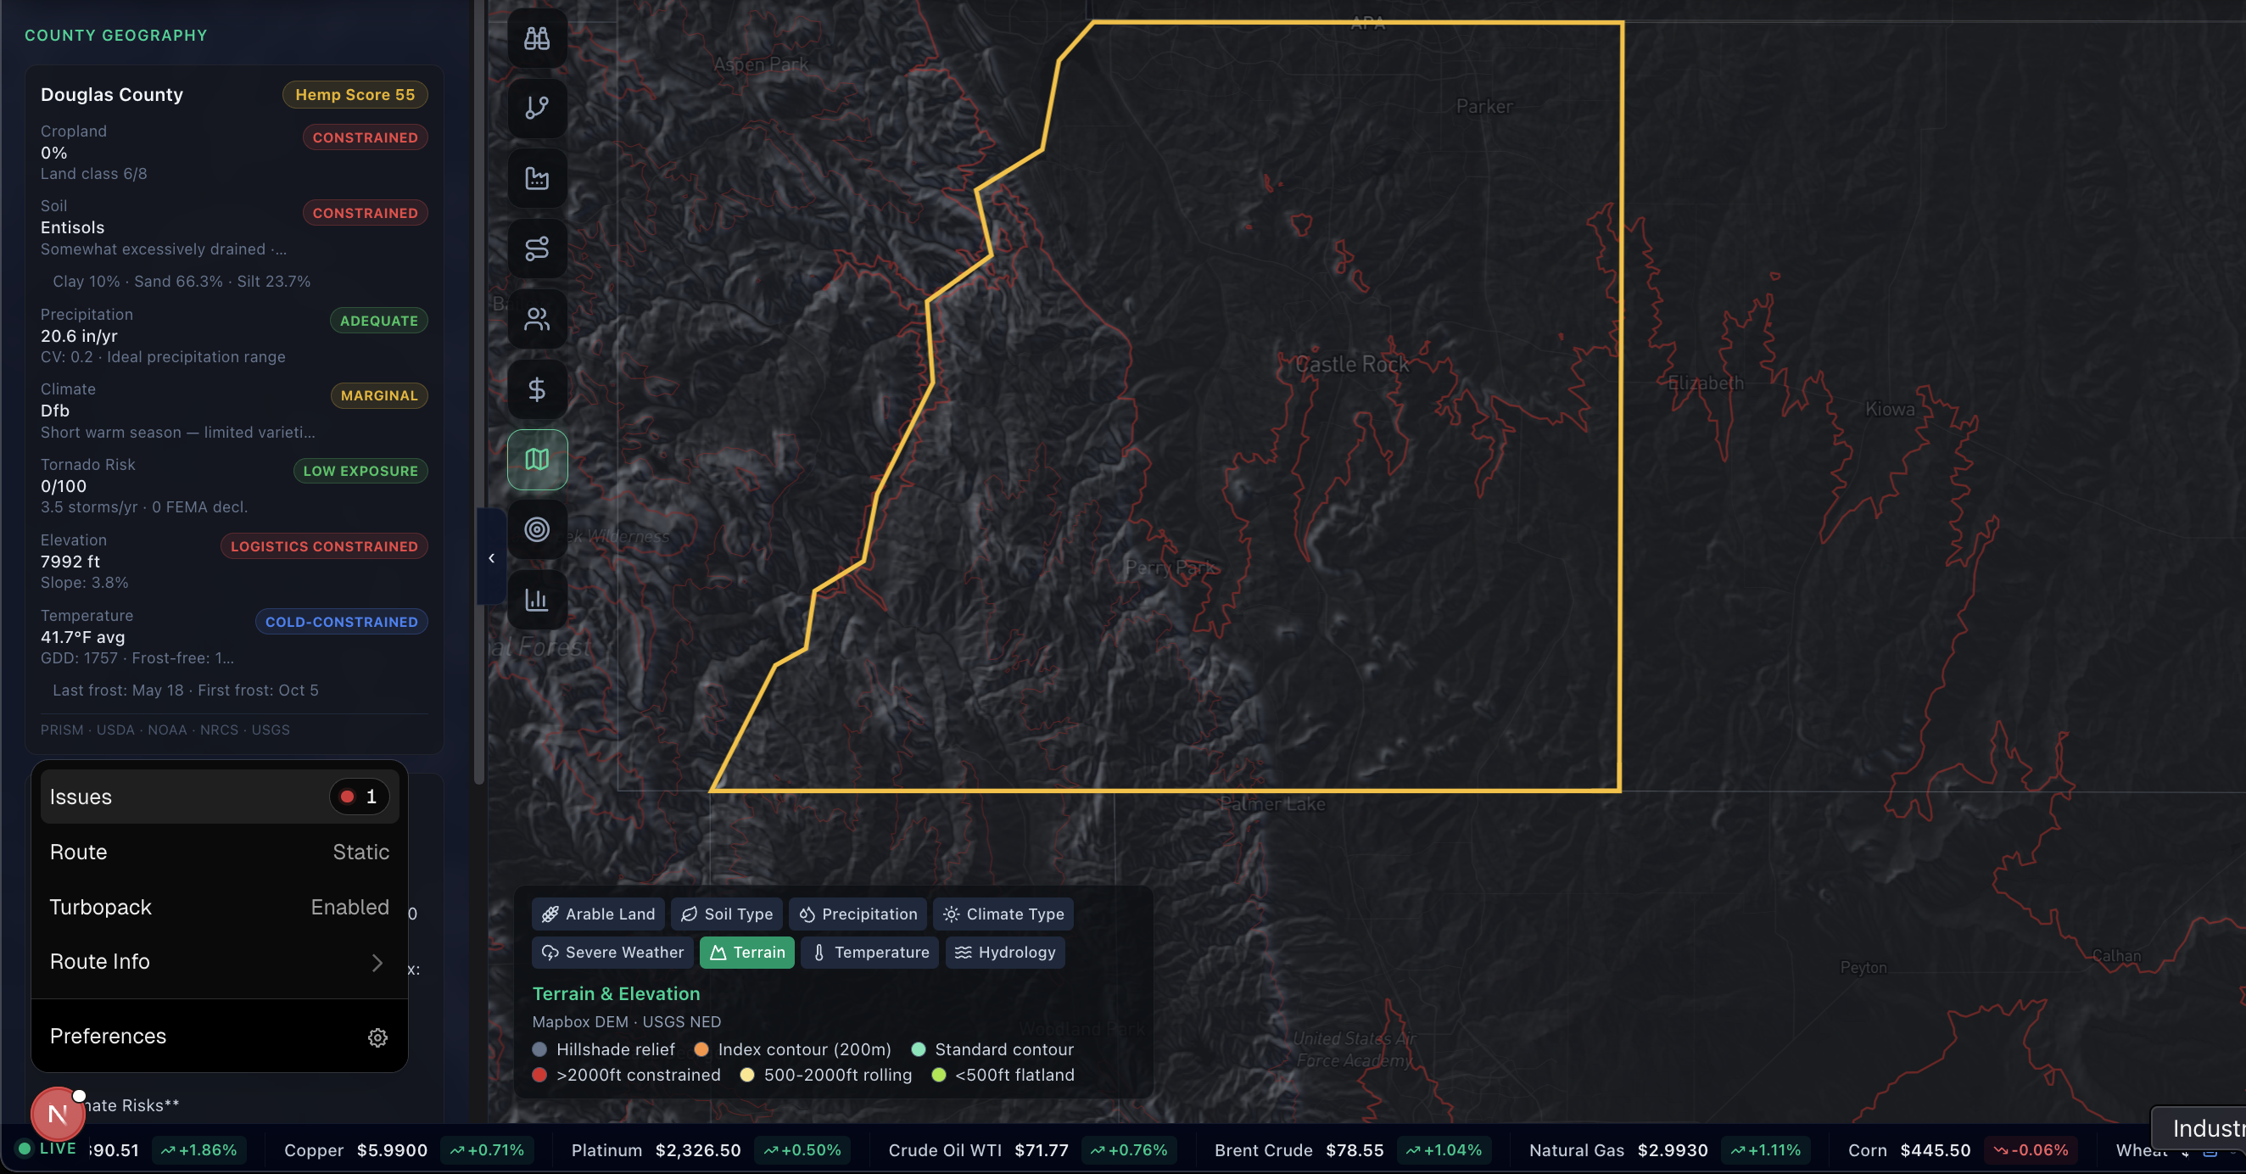Select the factory icon in sidebar
Image resolution: width=2246 pixels, height=1174 pixels.
tap(537, 179)
